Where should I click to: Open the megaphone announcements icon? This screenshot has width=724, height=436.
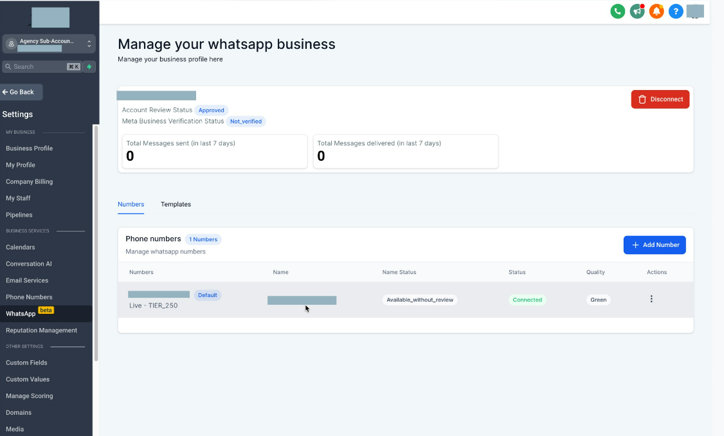[x=637, y=11]
